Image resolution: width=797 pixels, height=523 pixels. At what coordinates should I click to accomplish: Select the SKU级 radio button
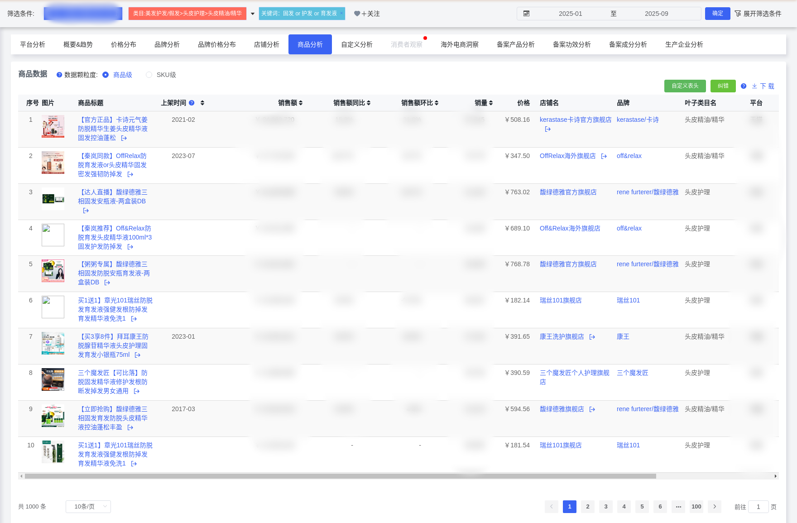[149, 75]
